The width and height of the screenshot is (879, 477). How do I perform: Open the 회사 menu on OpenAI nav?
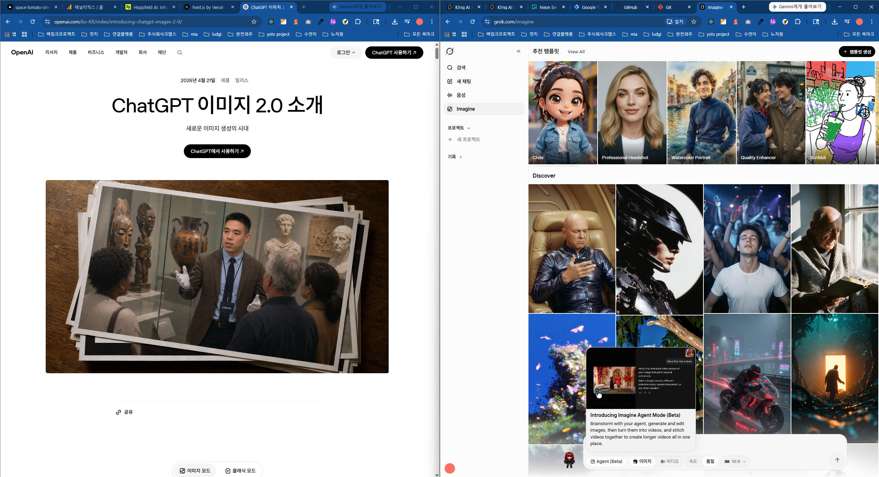click(143, 52)
